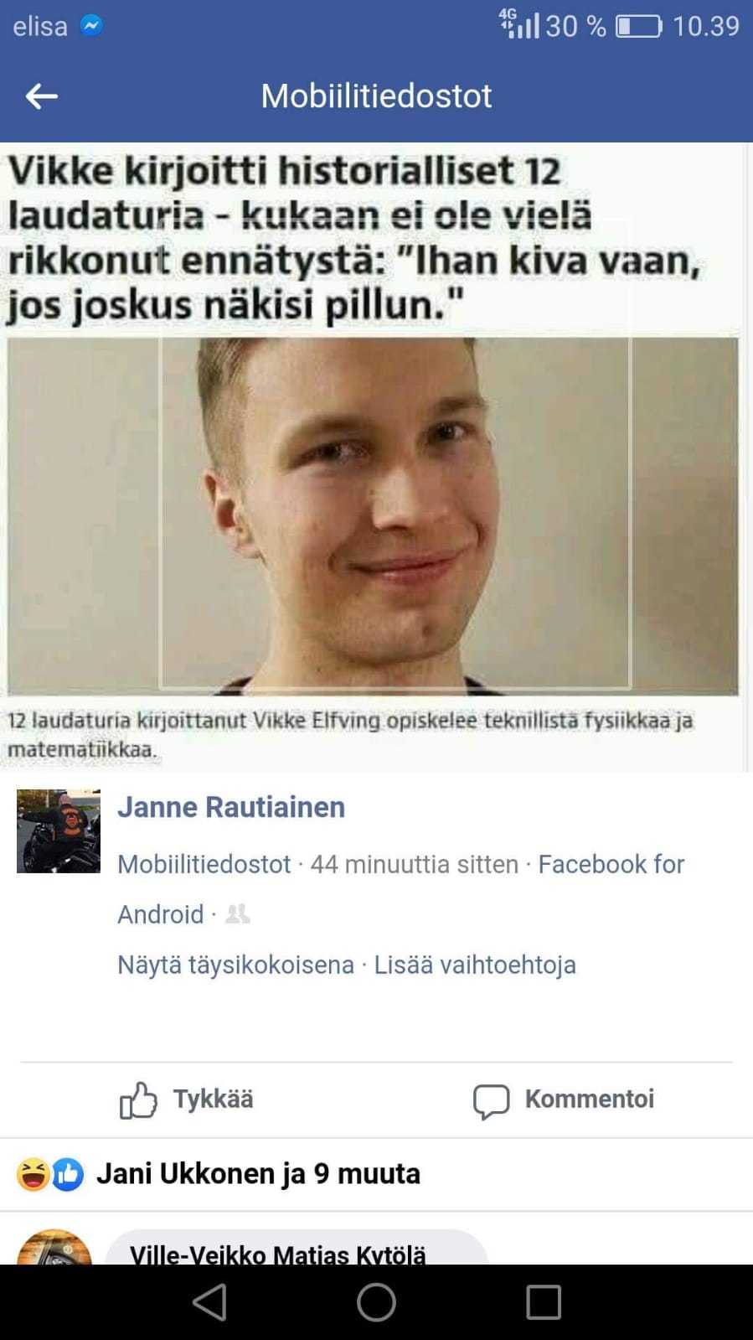
Task: Tap the laughing reaction emoji
Action: coord(33,1174)
